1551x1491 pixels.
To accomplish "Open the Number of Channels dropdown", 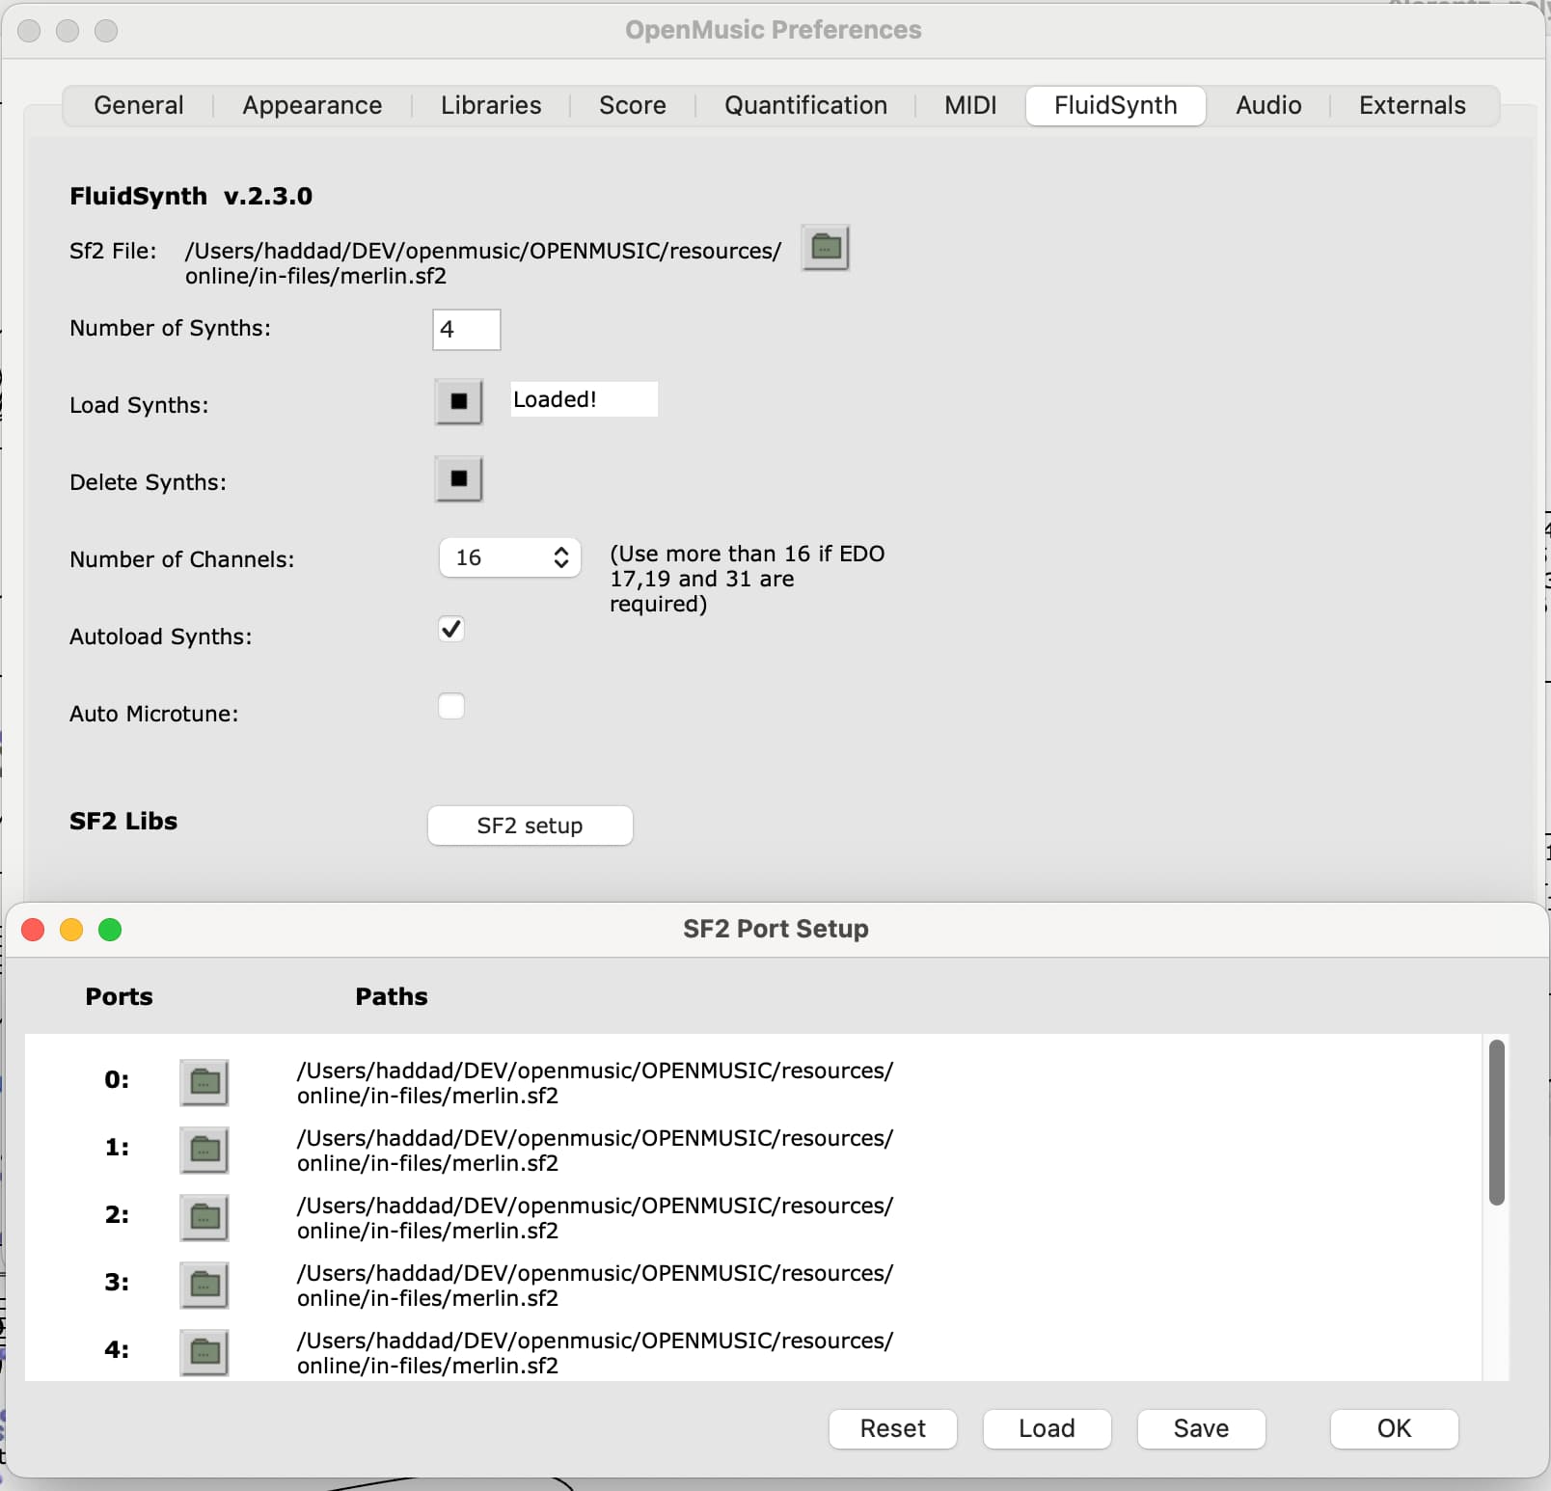I will pos(510,557).
